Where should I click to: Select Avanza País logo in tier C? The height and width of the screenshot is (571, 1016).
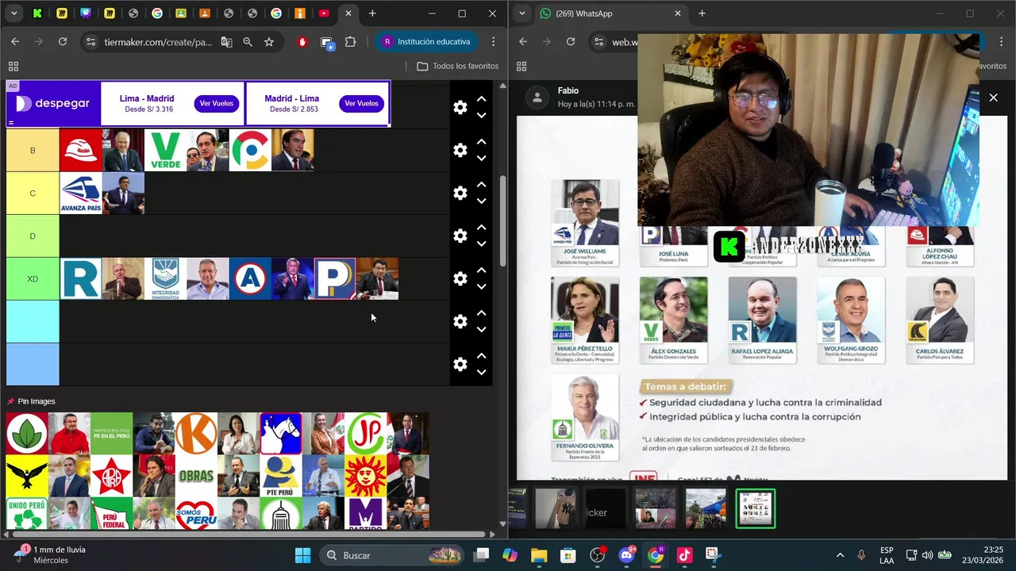point(81,194)
